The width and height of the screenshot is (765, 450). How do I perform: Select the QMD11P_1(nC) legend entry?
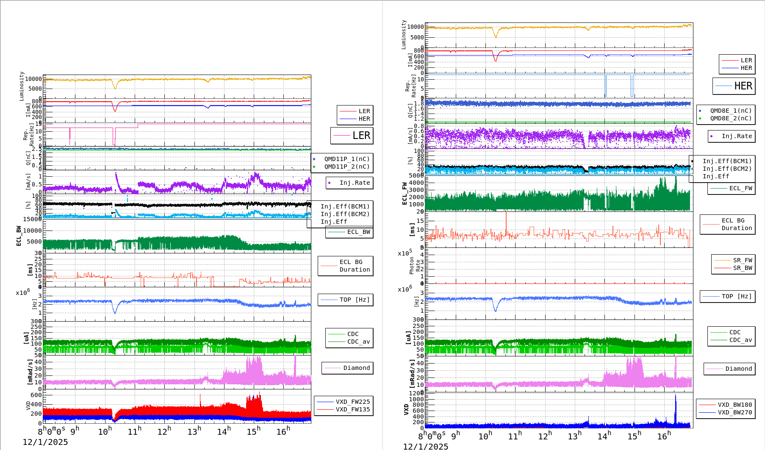[x=346, y=159]
